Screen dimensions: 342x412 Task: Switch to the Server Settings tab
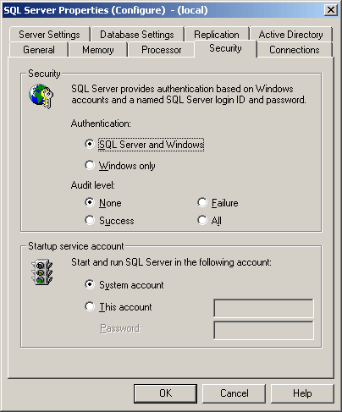50,35
